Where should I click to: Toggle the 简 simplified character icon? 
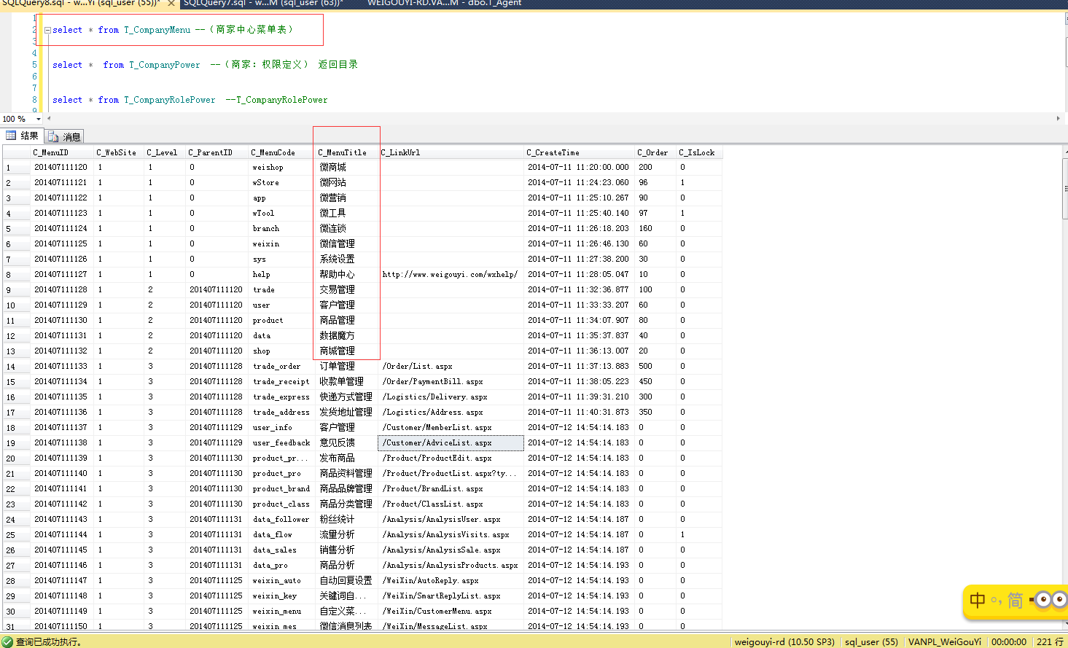pos(1015,601)
